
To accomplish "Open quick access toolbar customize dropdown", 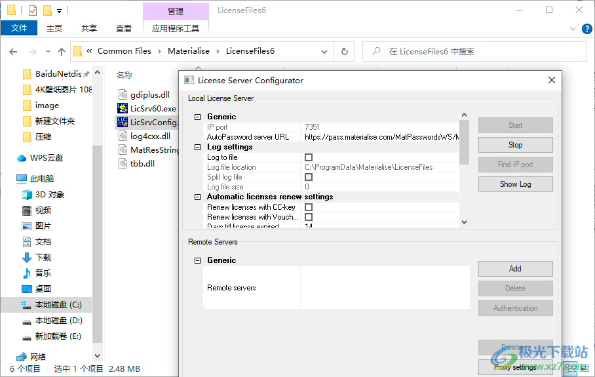I will [59, 11].
